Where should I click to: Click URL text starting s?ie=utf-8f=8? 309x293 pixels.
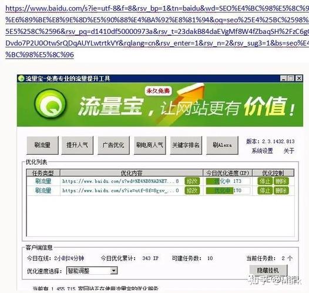(x=120, y=190)
